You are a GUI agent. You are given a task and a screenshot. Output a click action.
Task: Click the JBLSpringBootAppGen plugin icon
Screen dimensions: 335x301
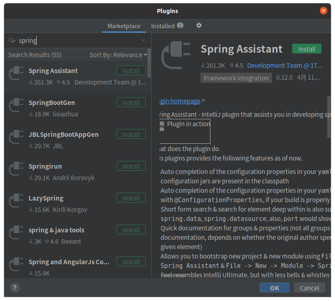[16, 137]
